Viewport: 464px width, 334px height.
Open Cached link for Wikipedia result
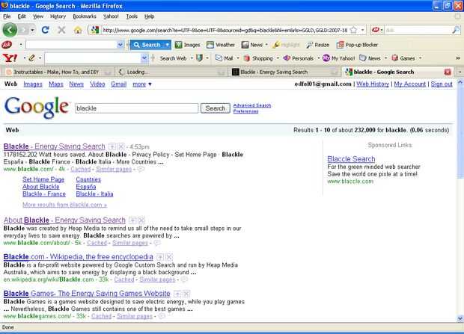coord(124,279)
